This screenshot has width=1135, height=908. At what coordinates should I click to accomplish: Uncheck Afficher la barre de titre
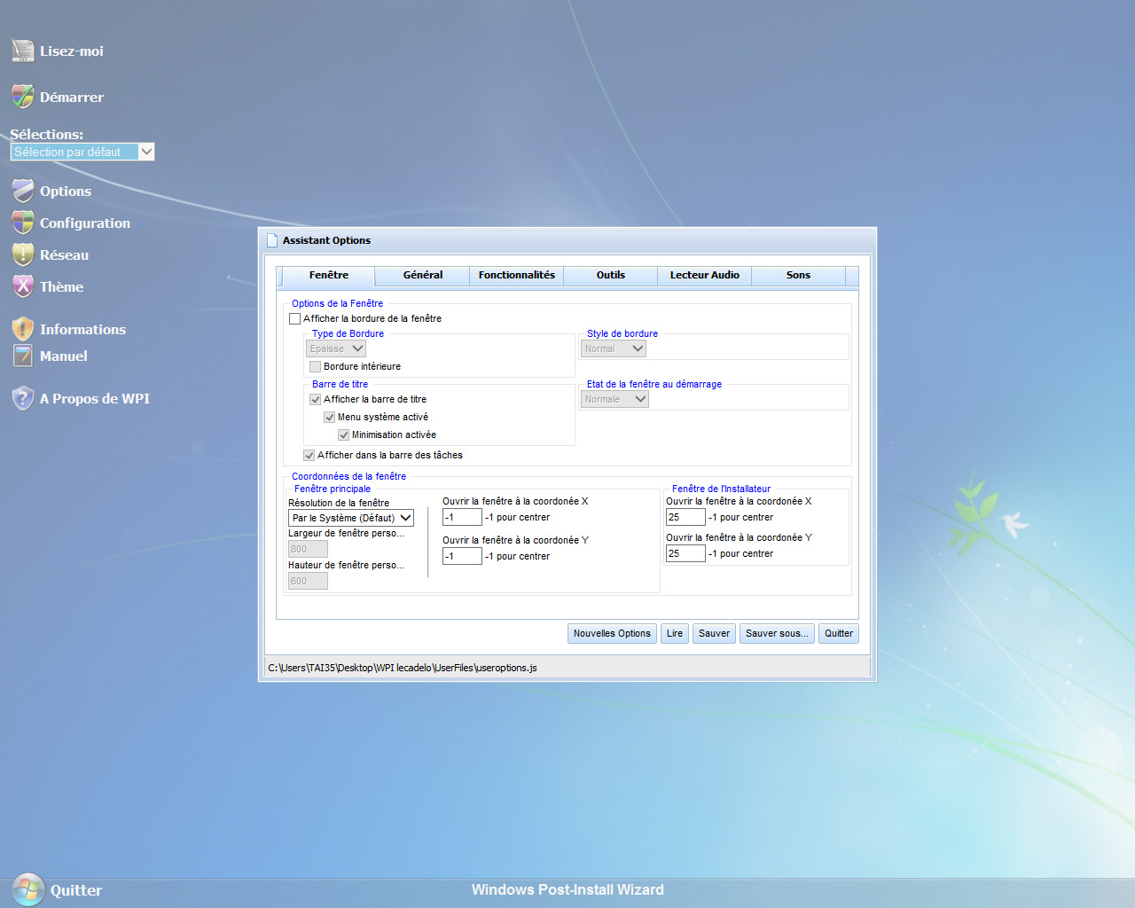315,400
